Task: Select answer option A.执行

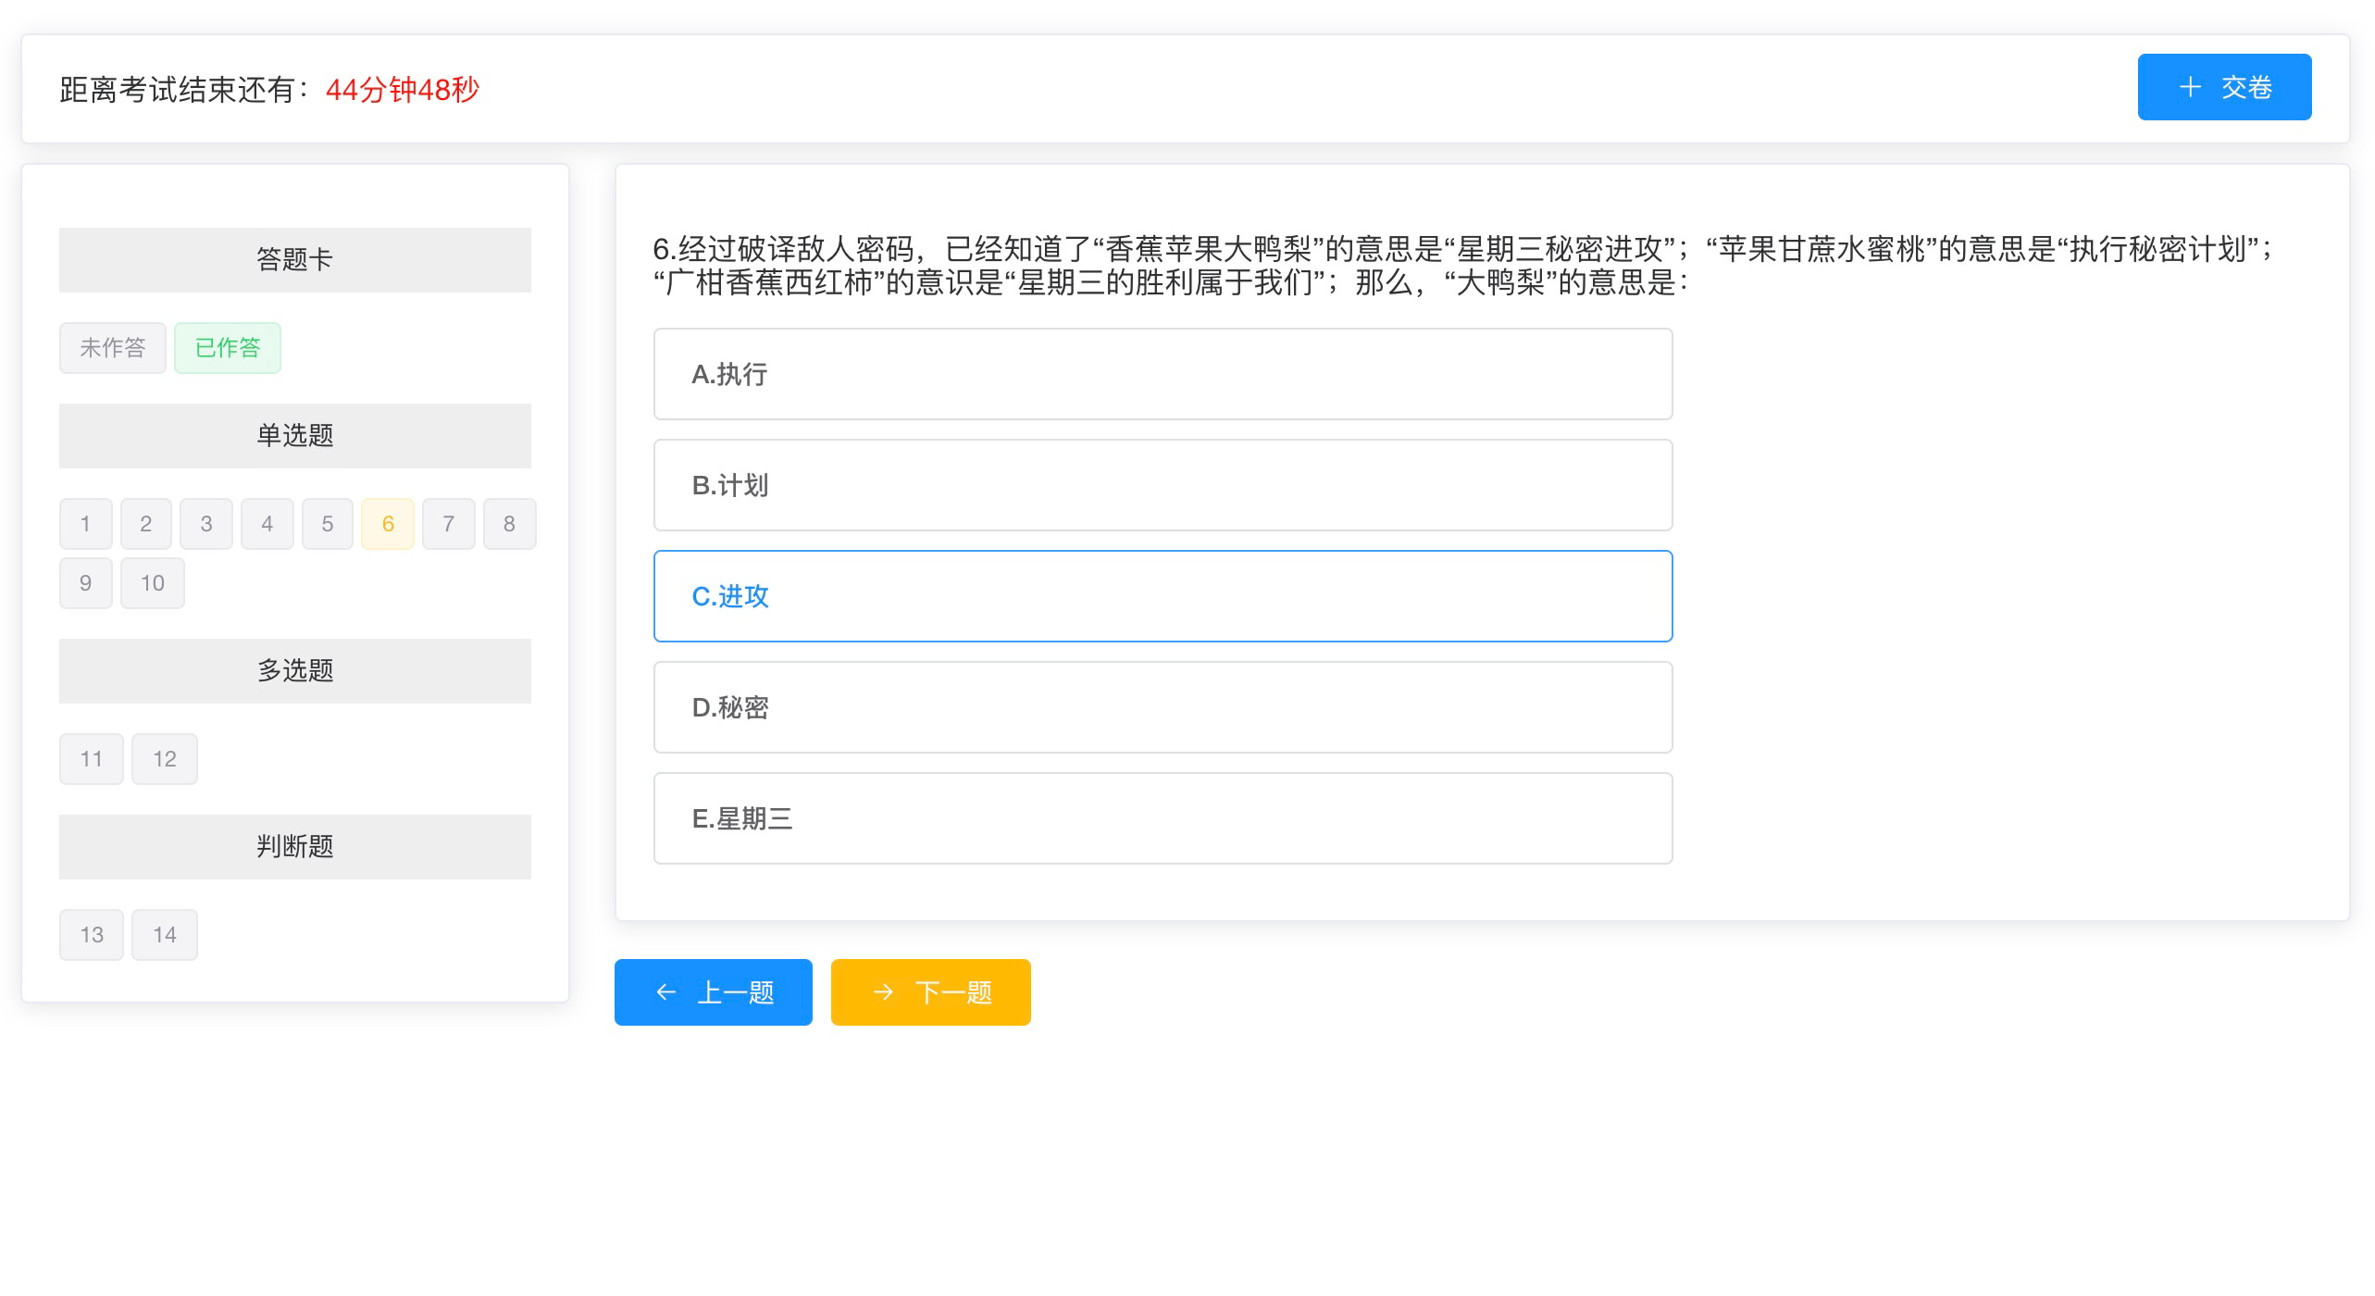Action: tap(1163, 374)
